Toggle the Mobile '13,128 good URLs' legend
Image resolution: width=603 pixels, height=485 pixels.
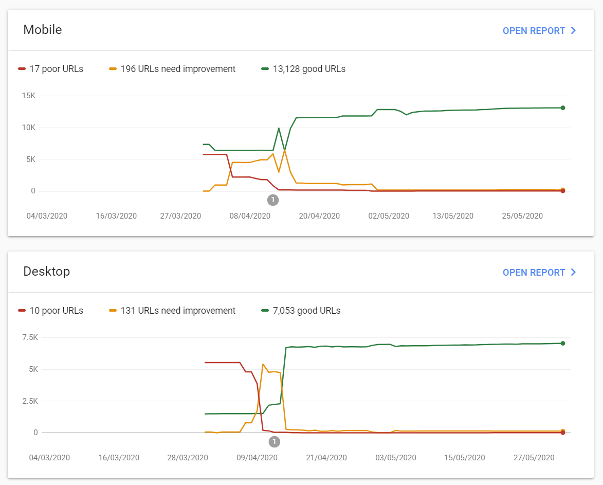pyautogui.click(x=303, y=69)
